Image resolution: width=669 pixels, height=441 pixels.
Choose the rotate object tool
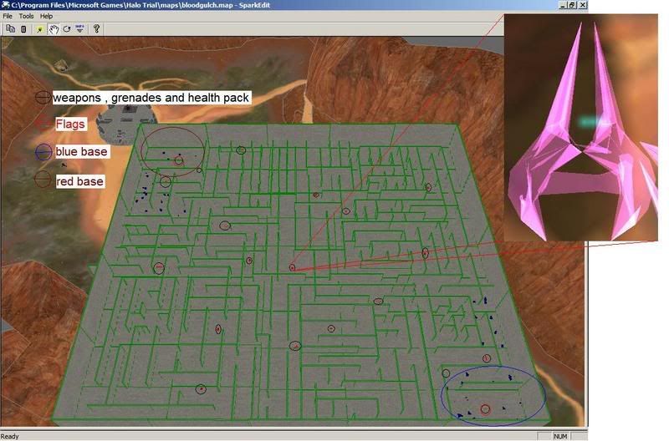[67, 29]
